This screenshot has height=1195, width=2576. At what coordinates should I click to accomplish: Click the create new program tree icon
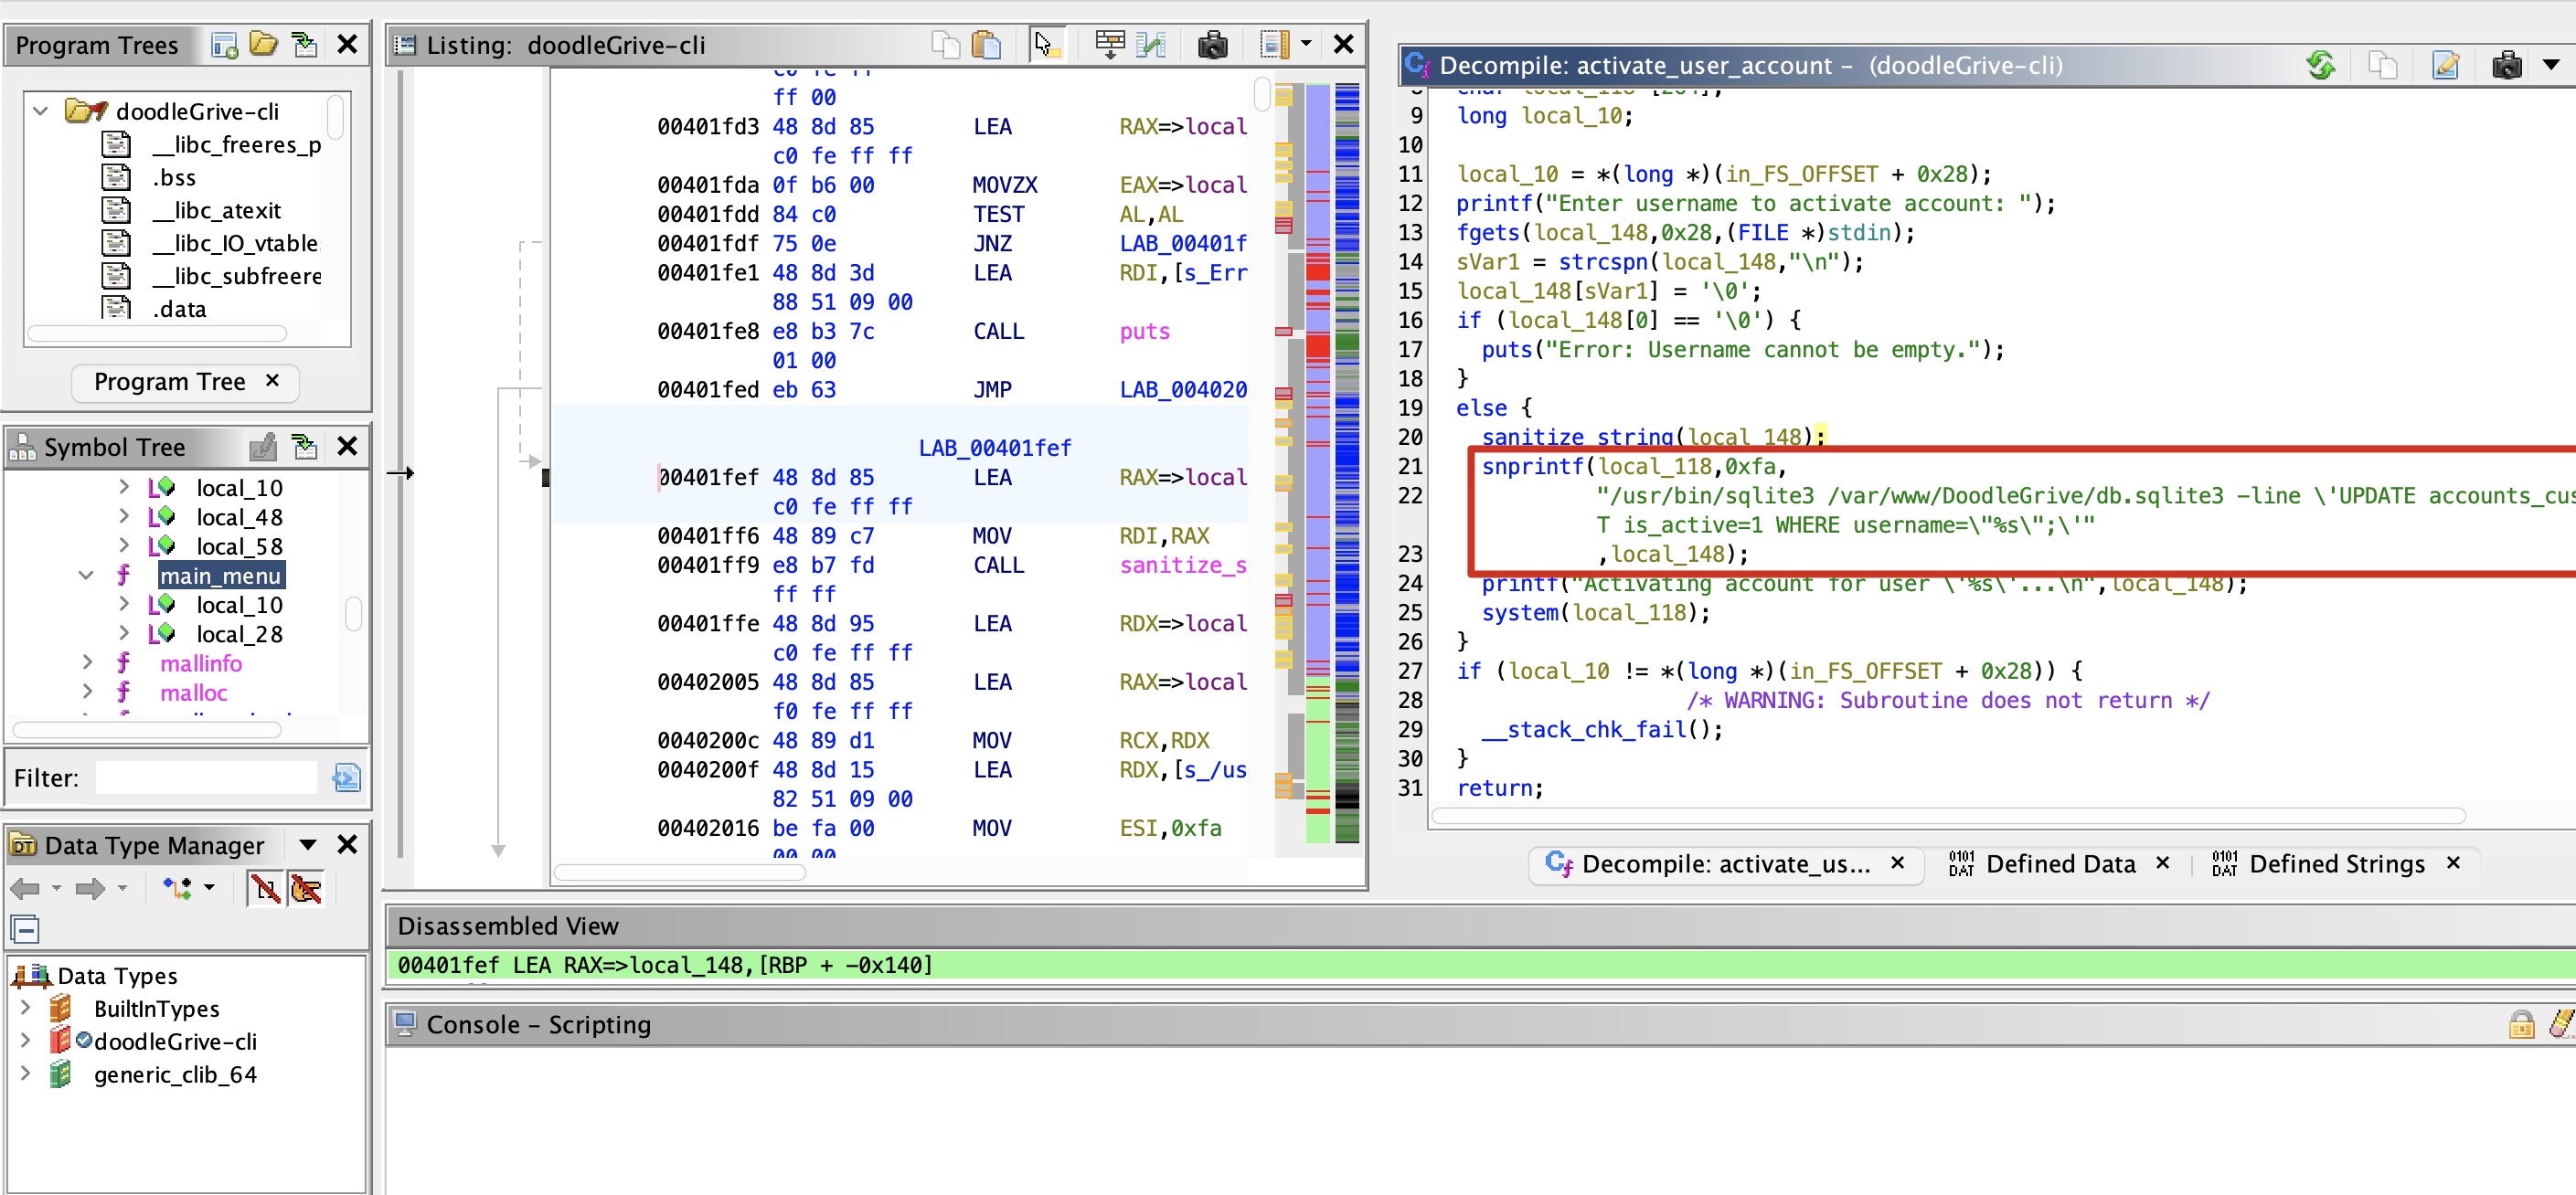coord(224,45)
